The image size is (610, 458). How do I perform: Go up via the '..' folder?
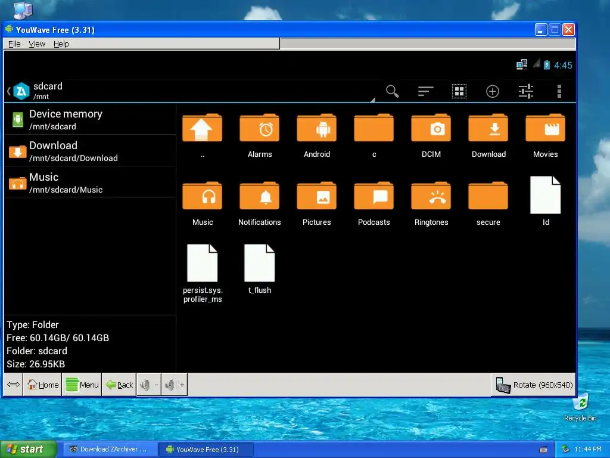(203, 135)
